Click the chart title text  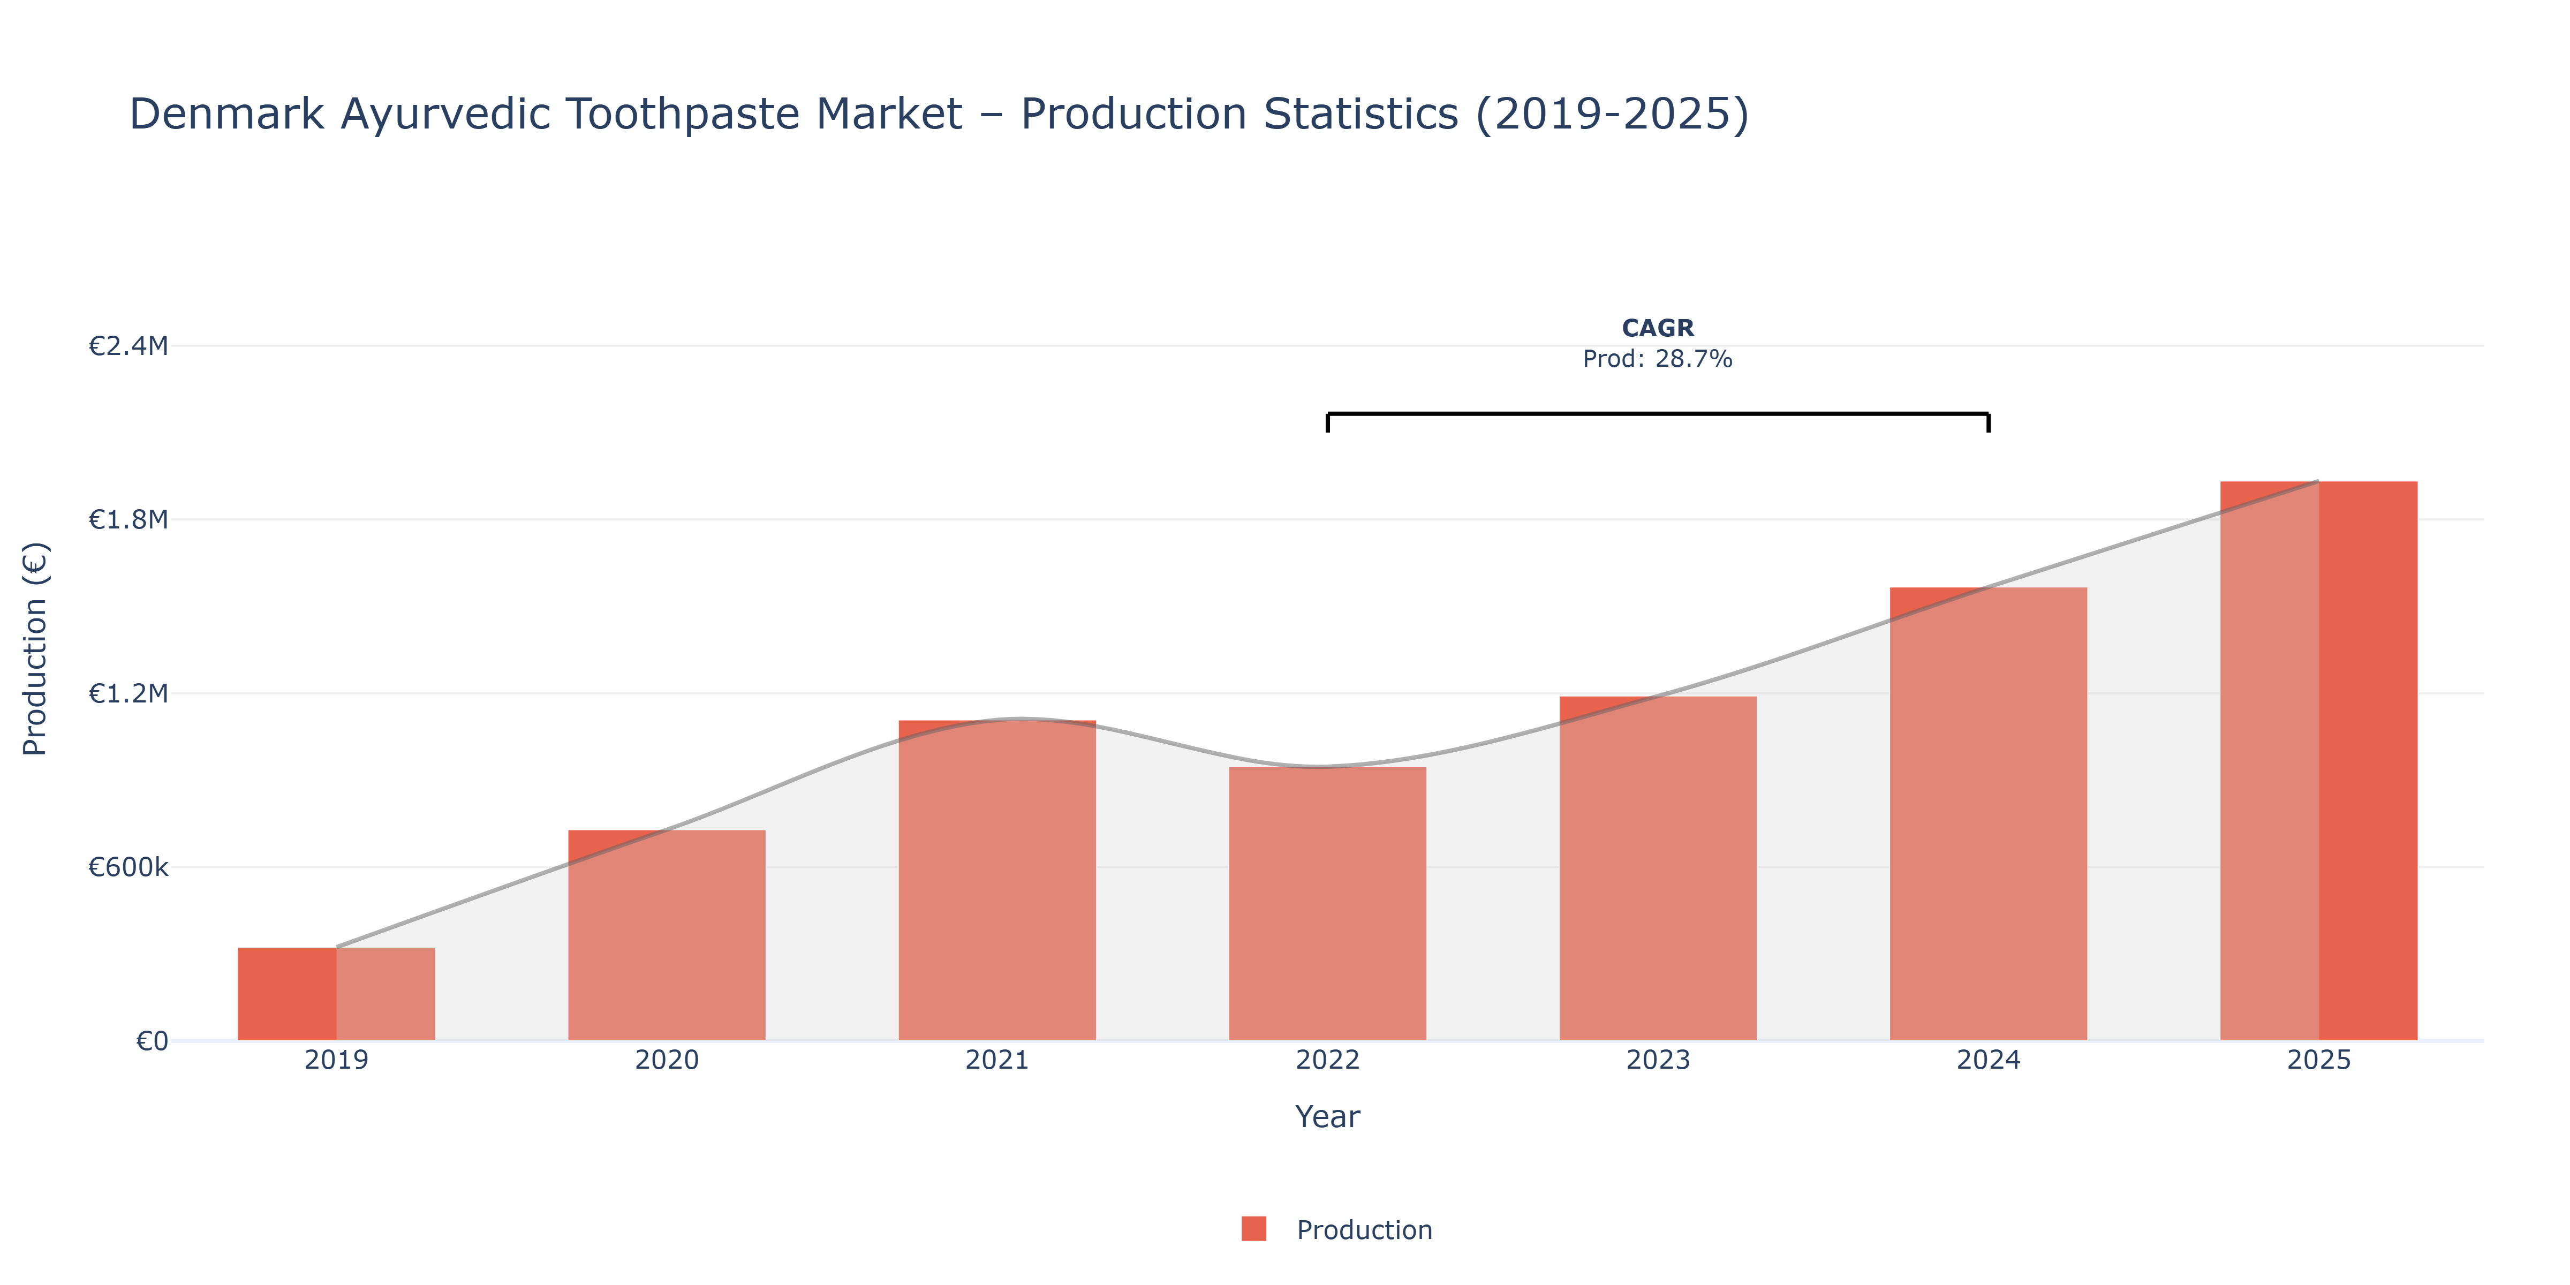[x=939, y=114]
